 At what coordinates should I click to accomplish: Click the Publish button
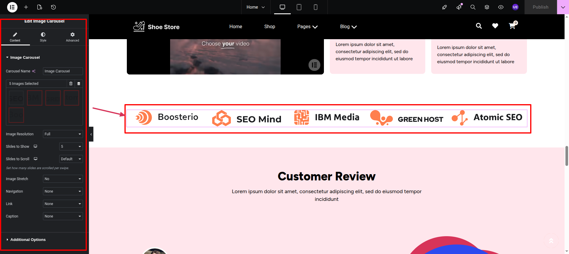(x=540, y=7)
